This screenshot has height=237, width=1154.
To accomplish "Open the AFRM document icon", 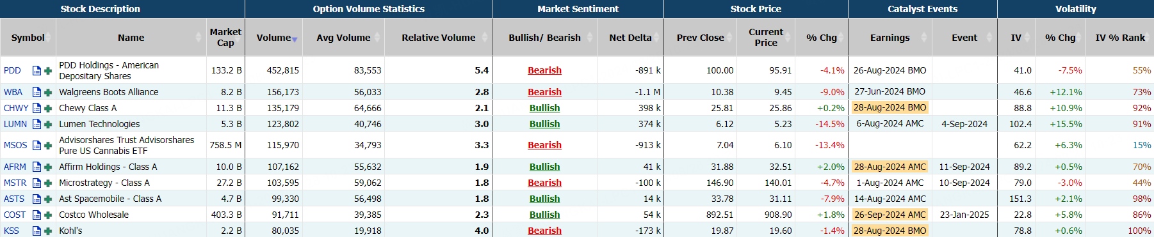I will point(37,167).
